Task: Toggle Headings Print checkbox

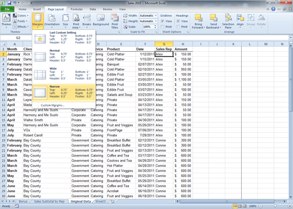Action: pos(178,27)
